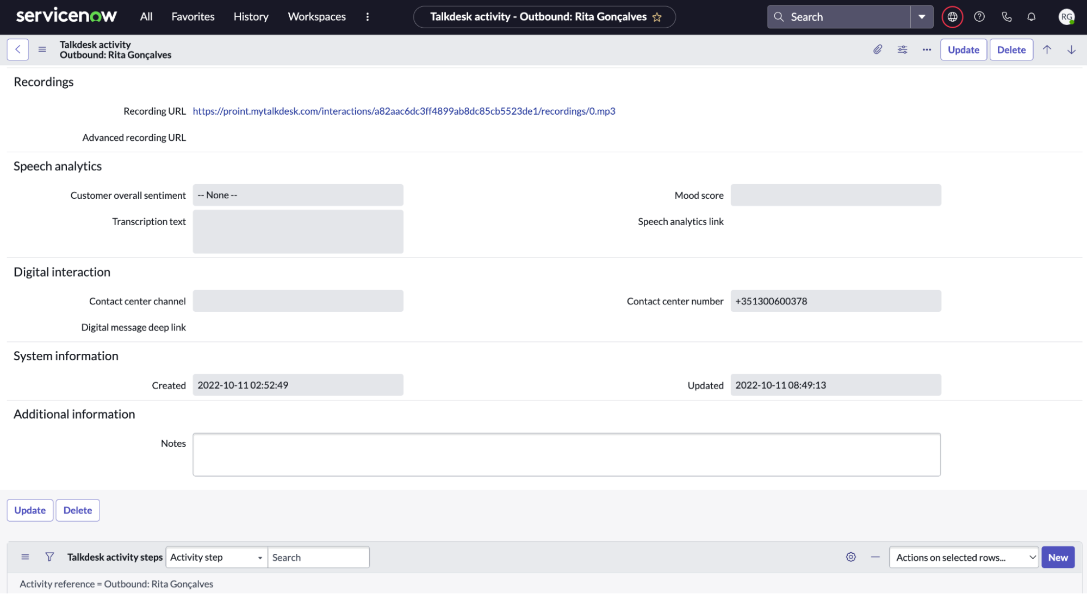This screenshot has height=594, width=1087.
Task: Click the bottom Delete button
Action: click(78, 510)
